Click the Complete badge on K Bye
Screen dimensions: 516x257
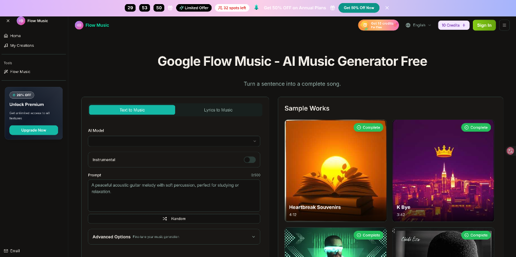point(476,127)
